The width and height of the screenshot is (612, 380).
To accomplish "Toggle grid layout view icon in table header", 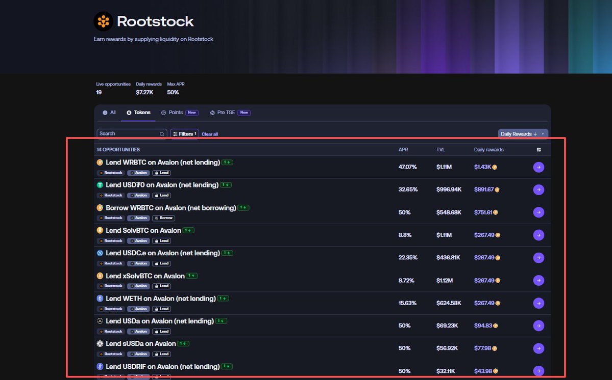I will [x=538, y=150].
